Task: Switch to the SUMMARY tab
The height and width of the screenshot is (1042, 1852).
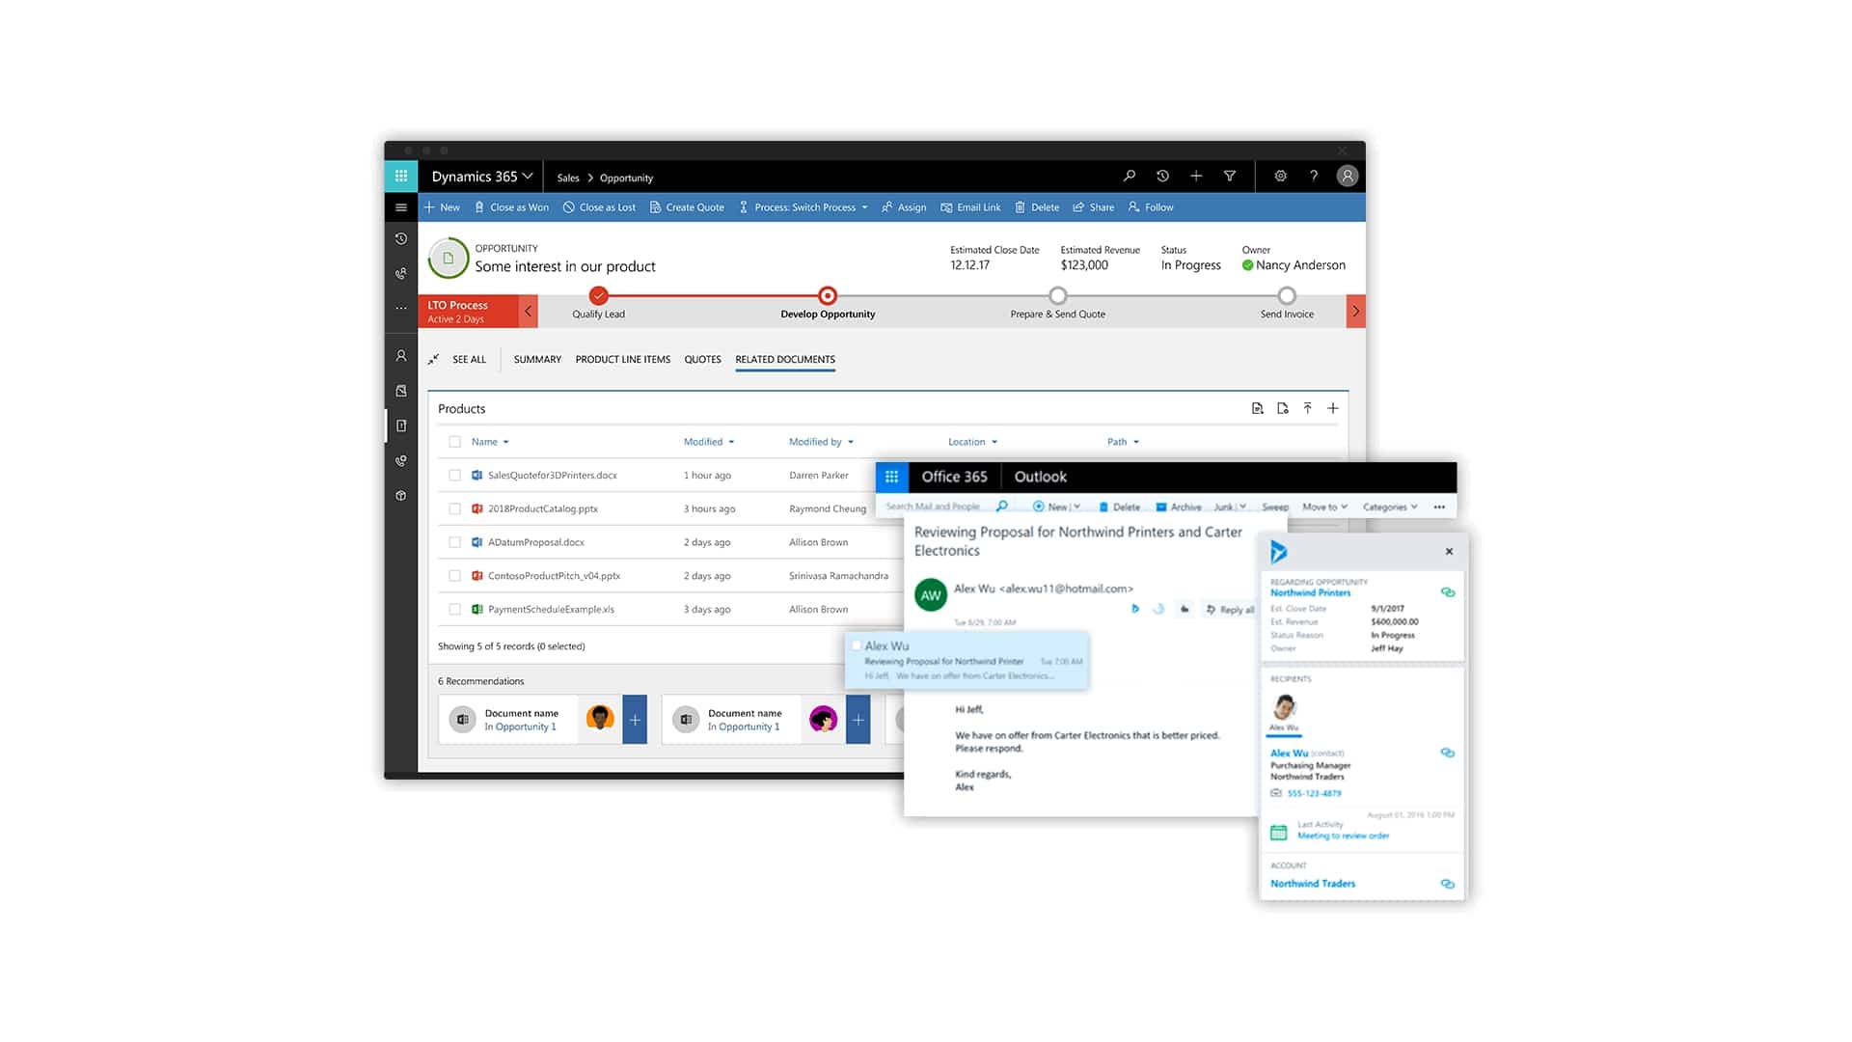Action: click(537, 359)
